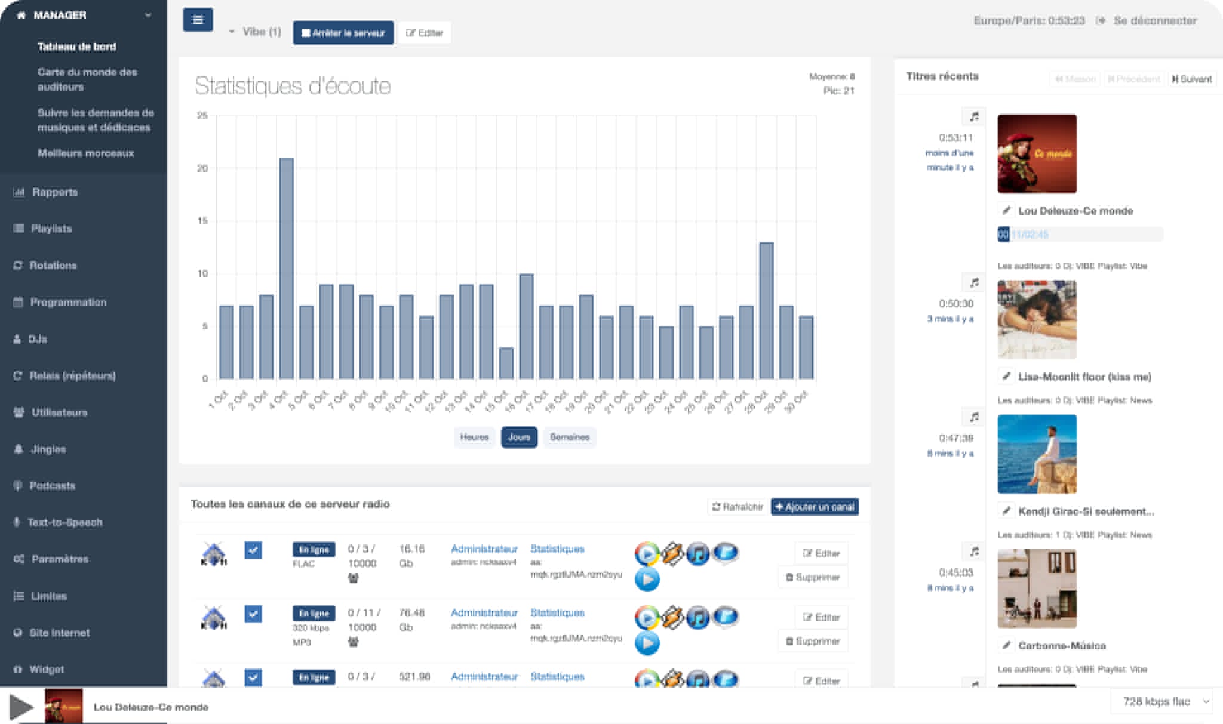Open Winamp link for FLAC channel
This screenshot has width=1223, height=724.
point(672,554)
